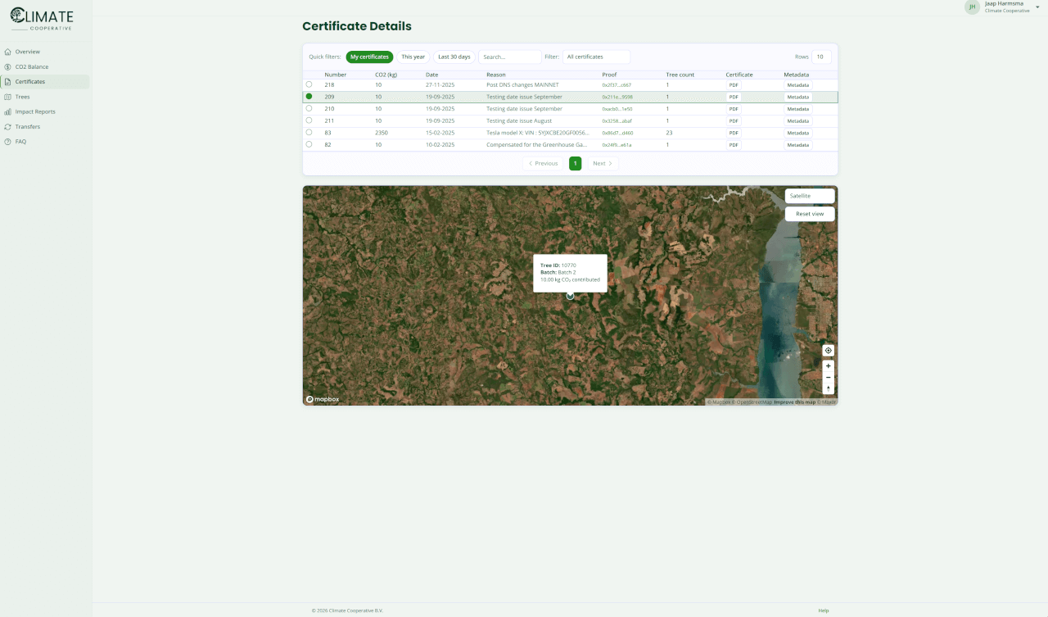Open the Rows per page dropdown
Screen dimensions: 1048x617
tap(820, 57)
